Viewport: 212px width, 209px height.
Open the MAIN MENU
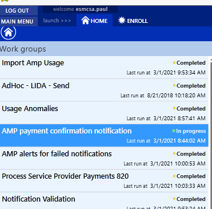(18, 21)
